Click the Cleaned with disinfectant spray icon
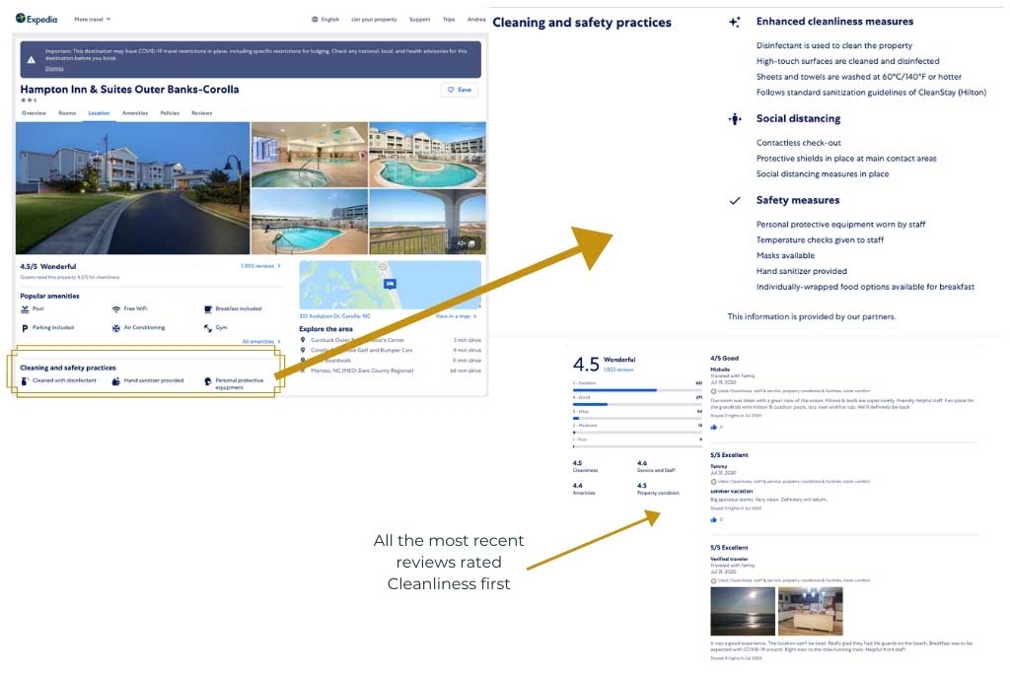The image size is (1010, 673). click(25, 381)
